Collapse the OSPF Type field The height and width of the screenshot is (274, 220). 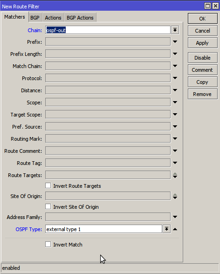[x=175, y=229]
